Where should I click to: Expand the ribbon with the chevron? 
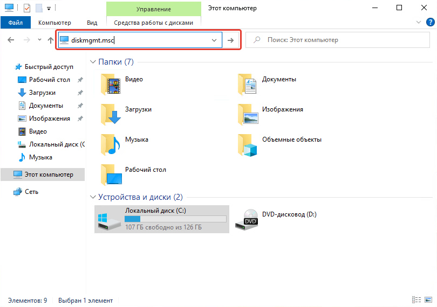[x=419, y=22]
